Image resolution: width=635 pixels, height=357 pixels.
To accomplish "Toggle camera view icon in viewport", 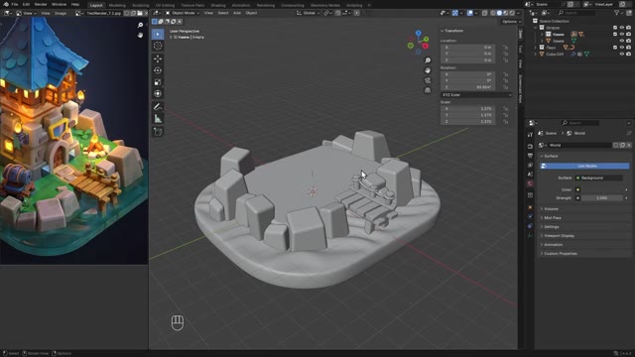I will [428, 80].
